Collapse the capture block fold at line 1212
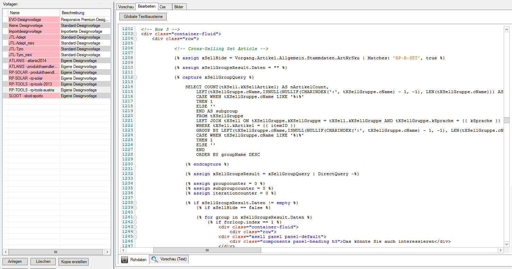The width and height of the screenshot is (512, 269). click(135, 77)
